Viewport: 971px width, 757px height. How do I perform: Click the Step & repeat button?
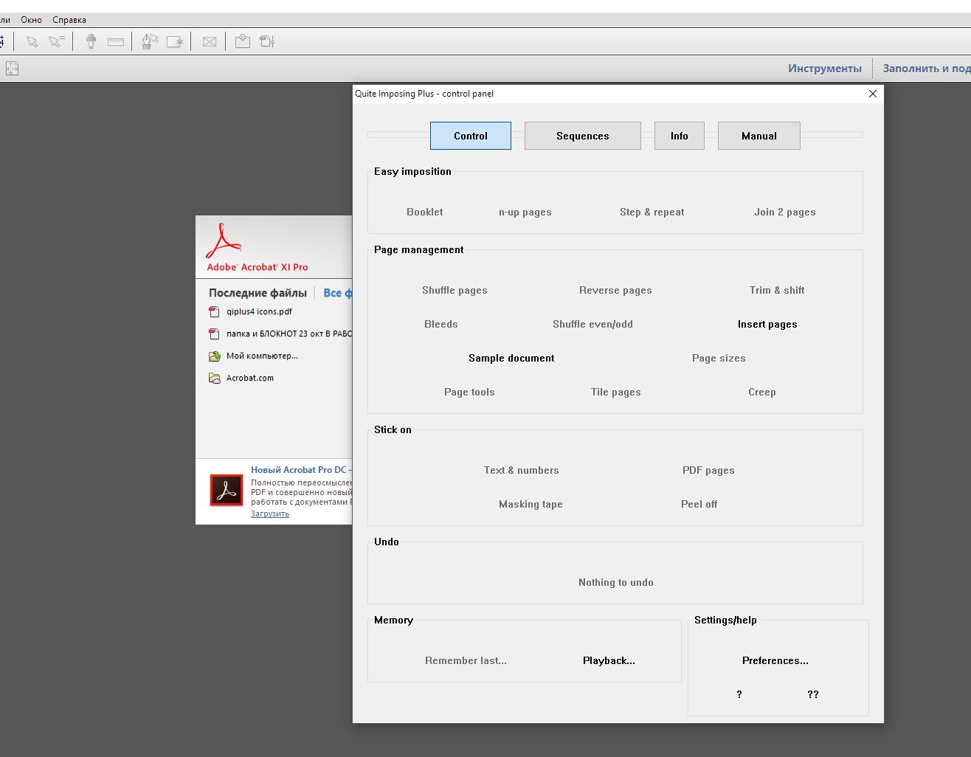pos(652,212)
